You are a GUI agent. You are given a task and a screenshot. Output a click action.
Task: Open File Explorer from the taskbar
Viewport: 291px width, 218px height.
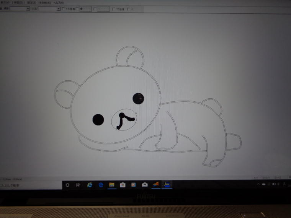pyautogui.click(x=112, y=185)
